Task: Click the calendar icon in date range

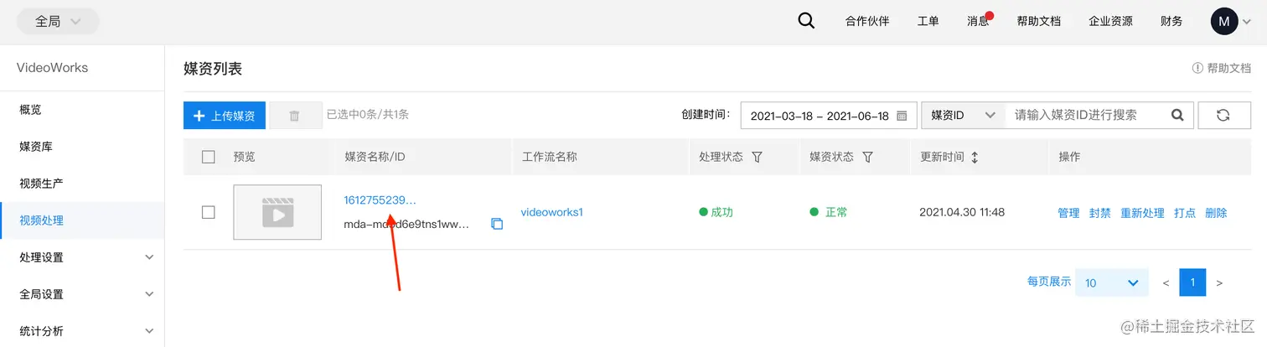Action: point(902,116)
